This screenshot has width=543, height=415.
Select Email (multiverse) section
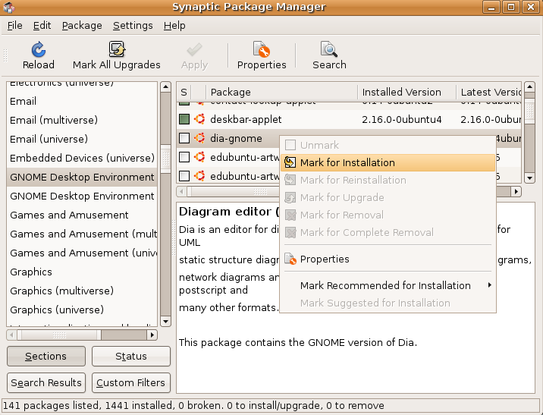point(82,120)
